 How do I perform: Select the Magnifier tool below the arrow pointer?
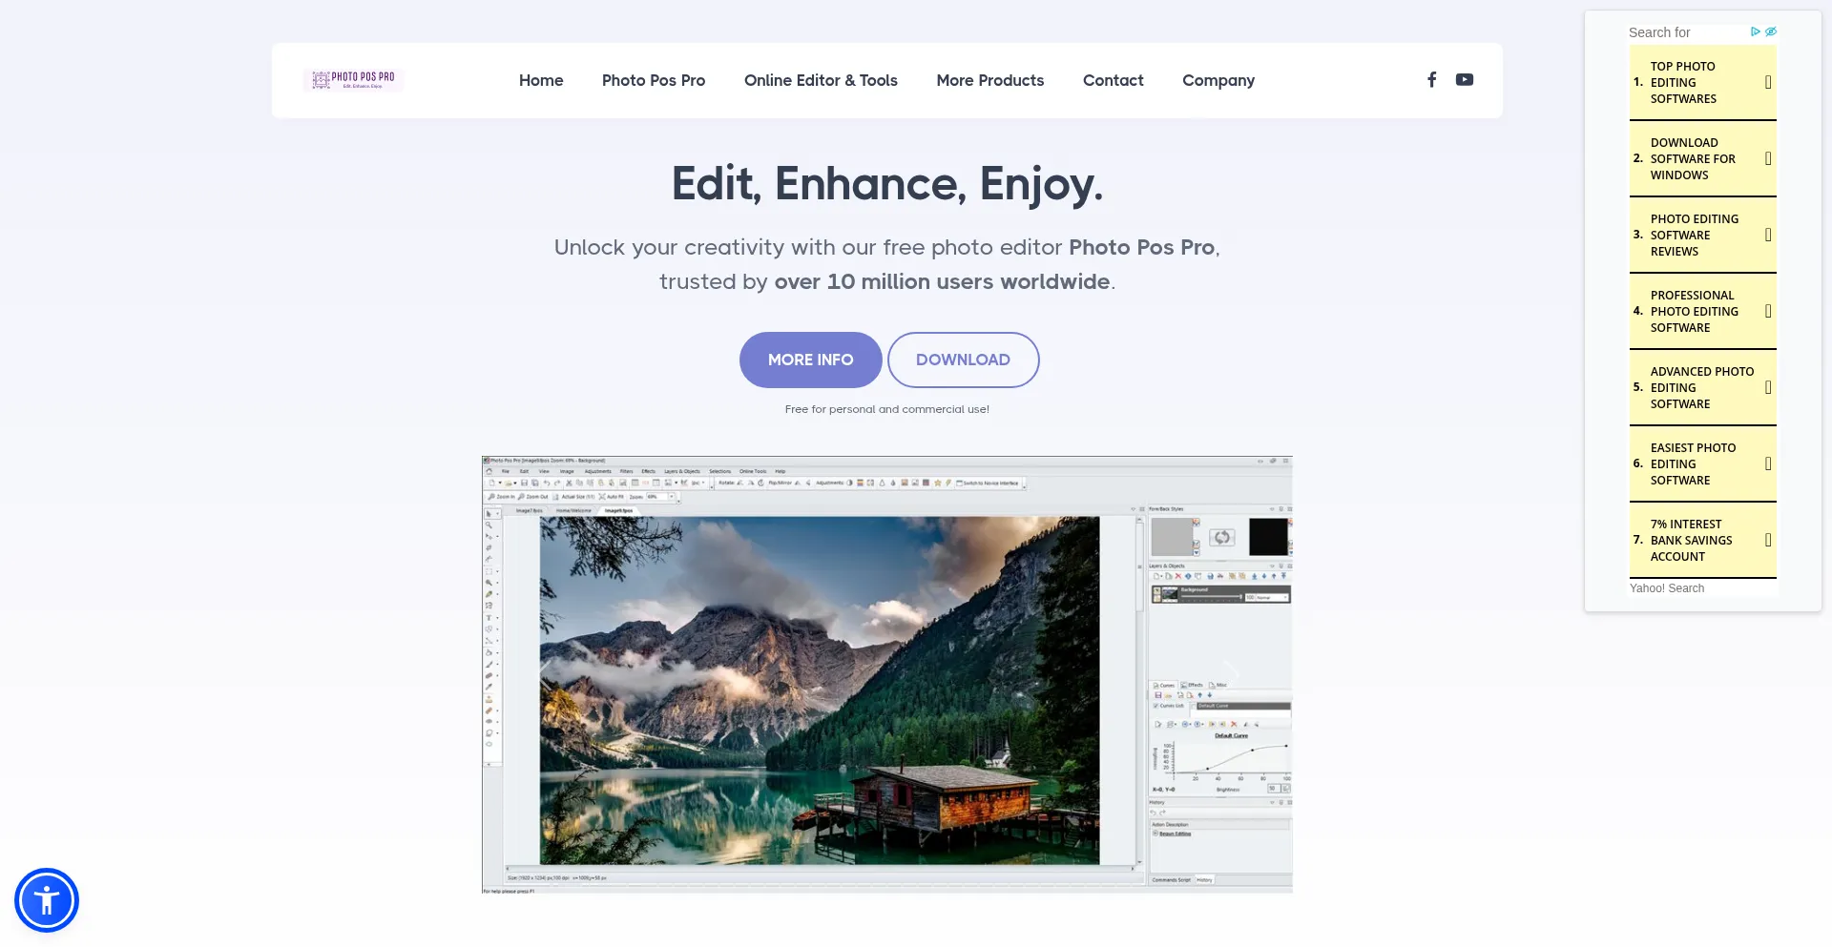point(488,525)
